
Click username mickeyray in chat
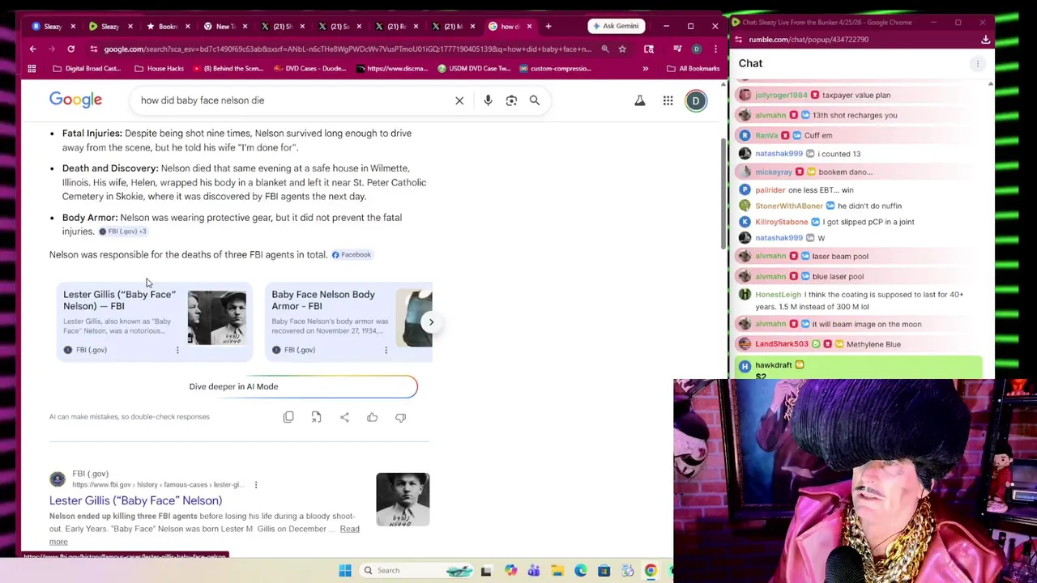click(x=774, y=172)
